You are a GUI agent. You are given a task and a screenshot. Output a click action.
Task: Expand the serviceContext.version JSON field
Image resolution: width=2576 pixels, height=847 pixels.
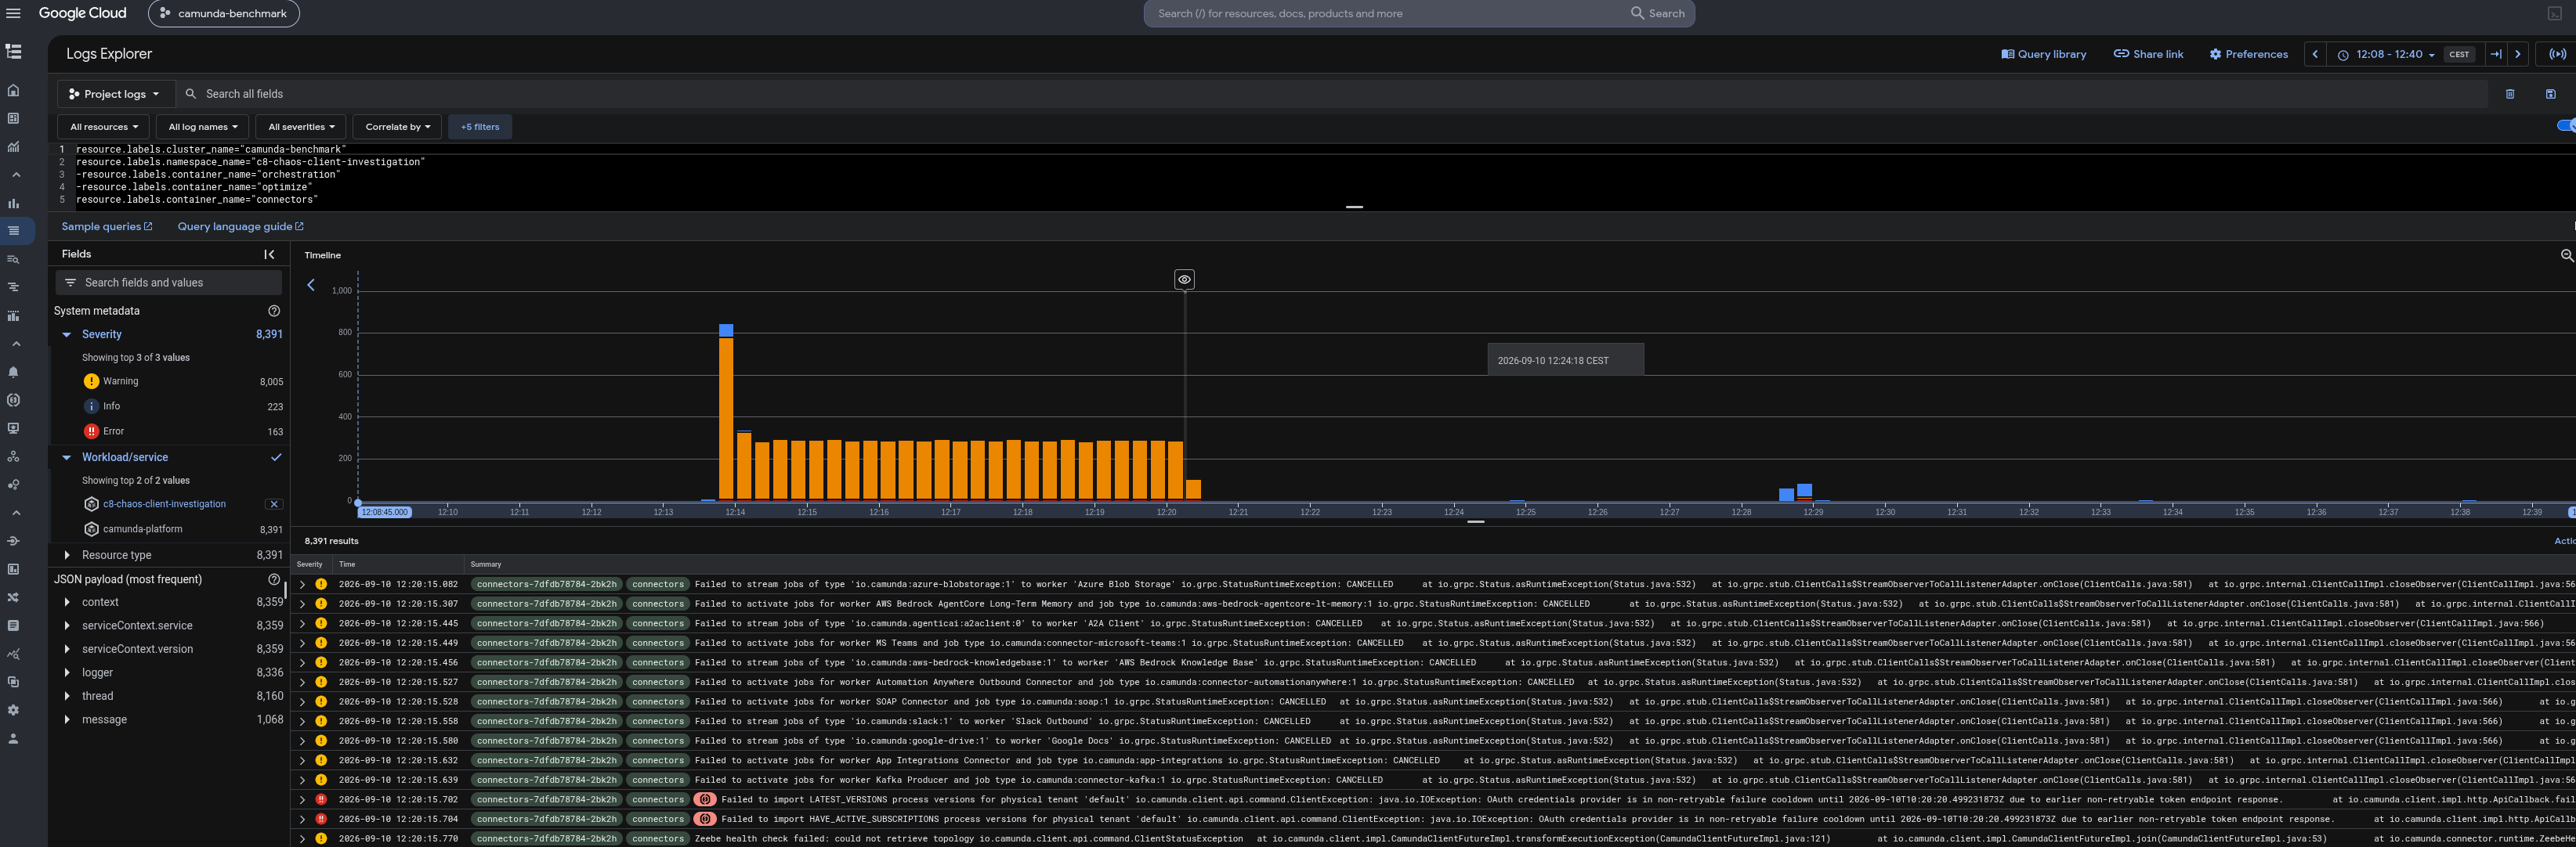point(67,649)
